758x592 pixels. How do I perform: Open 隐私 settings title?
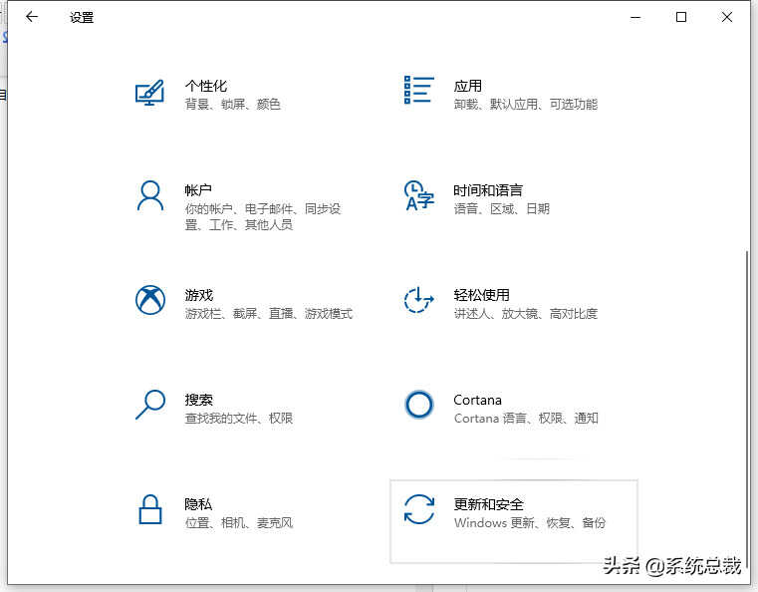pos(198,504)
